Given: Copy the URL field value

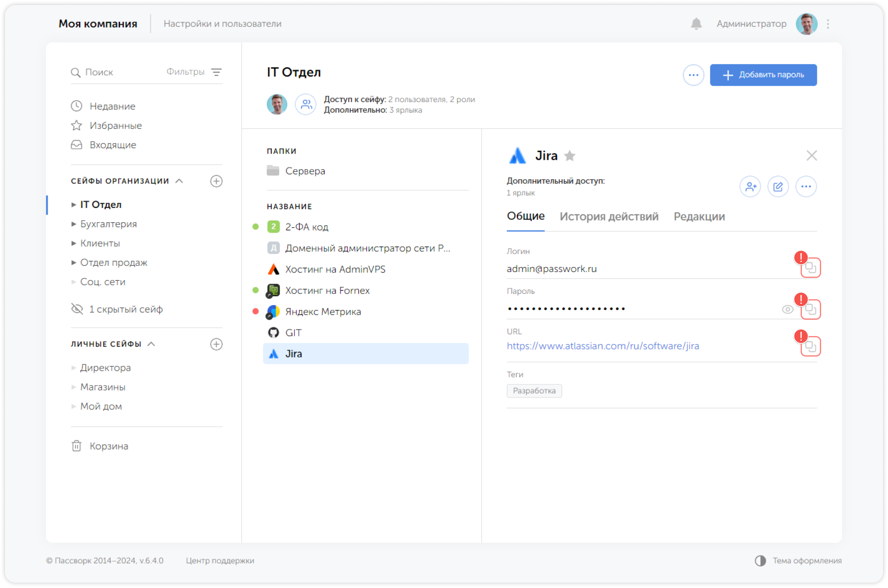Looking at the screenshot, I should click(x=810, y=347).
